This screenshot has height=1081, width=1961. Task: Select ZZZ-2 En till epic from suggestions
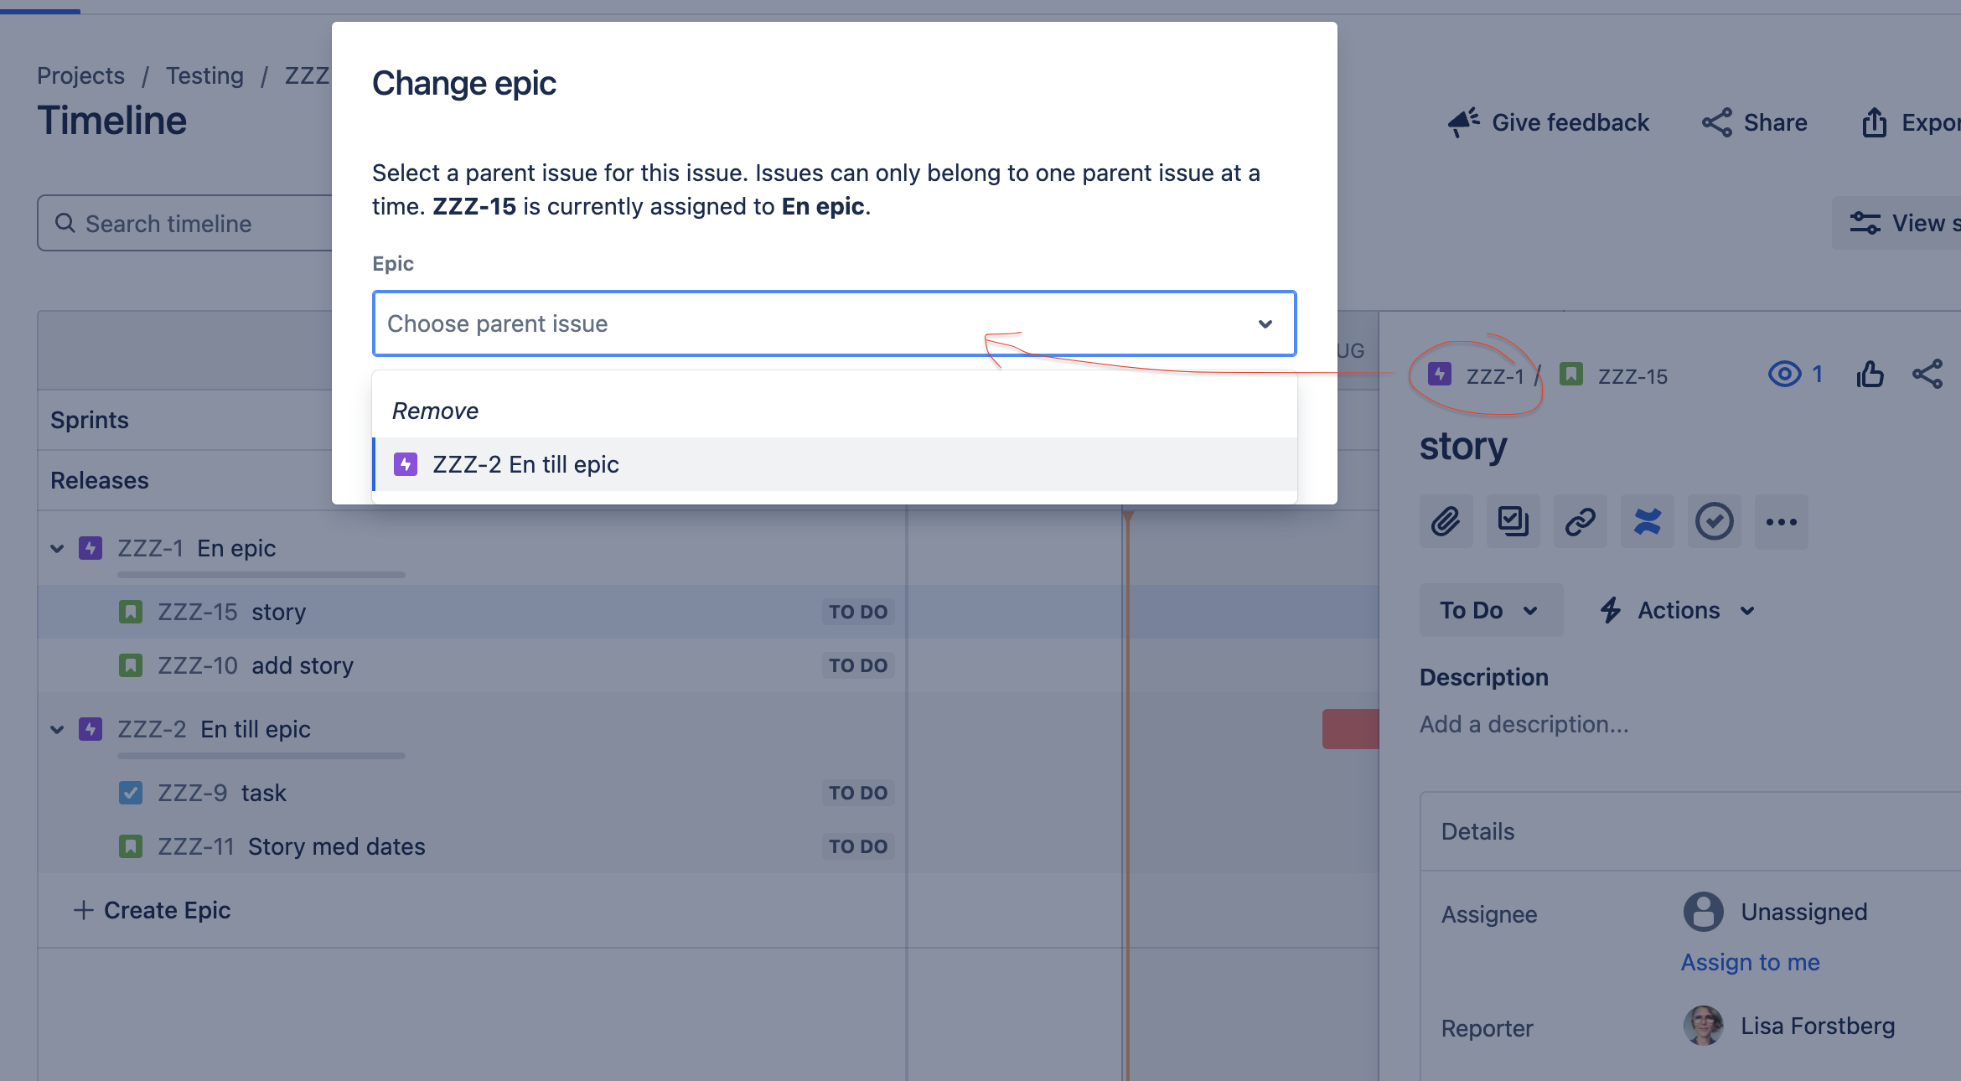click(525, 464)
